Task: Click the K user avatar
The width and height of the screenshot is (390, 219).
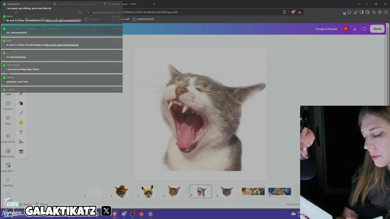Action: click(x=346, y=29)
